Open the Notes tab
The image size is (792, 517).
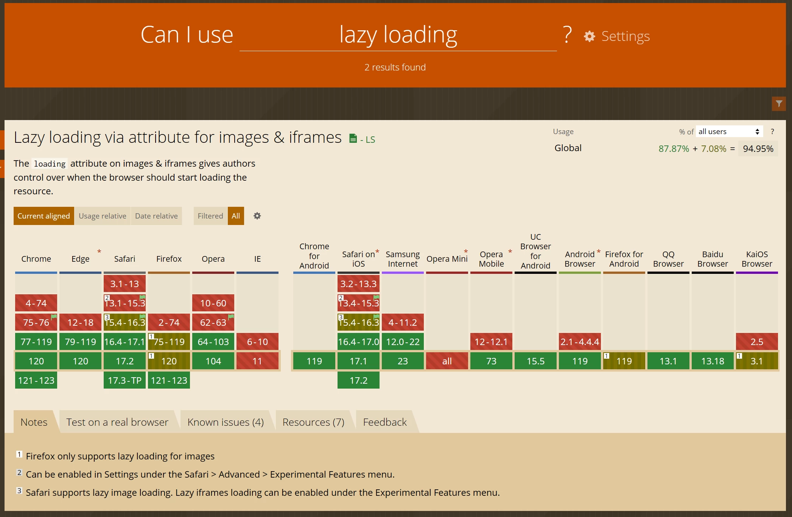pos(34,422)
